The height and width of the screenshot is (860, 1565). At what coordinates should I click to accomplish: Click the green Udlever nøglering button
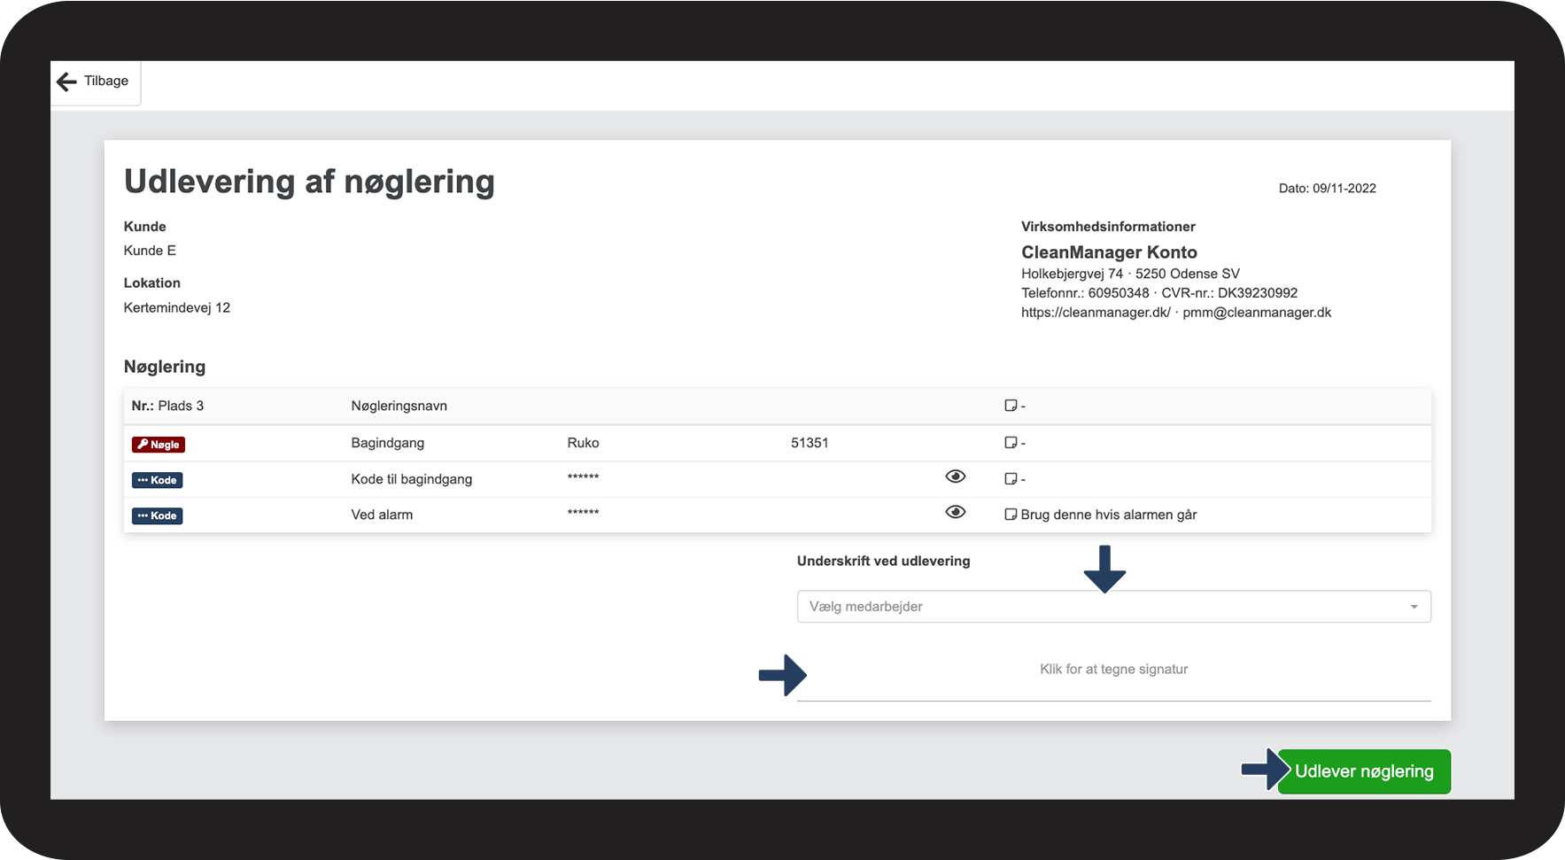(1364, 771)
